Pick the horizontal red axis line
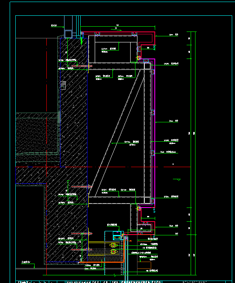 pyautogui.click(x=103, y=167)
